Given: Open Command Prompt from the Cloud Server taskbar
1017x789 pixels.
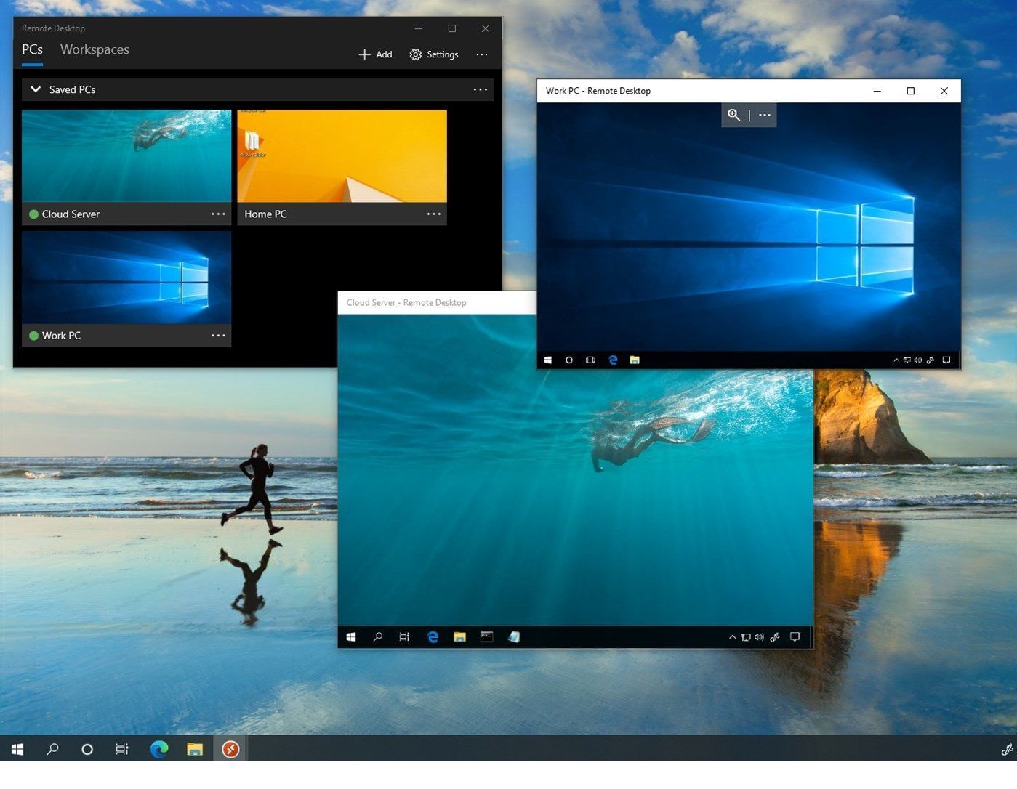Looking at the screenshot, I should [x=486, y=636].
